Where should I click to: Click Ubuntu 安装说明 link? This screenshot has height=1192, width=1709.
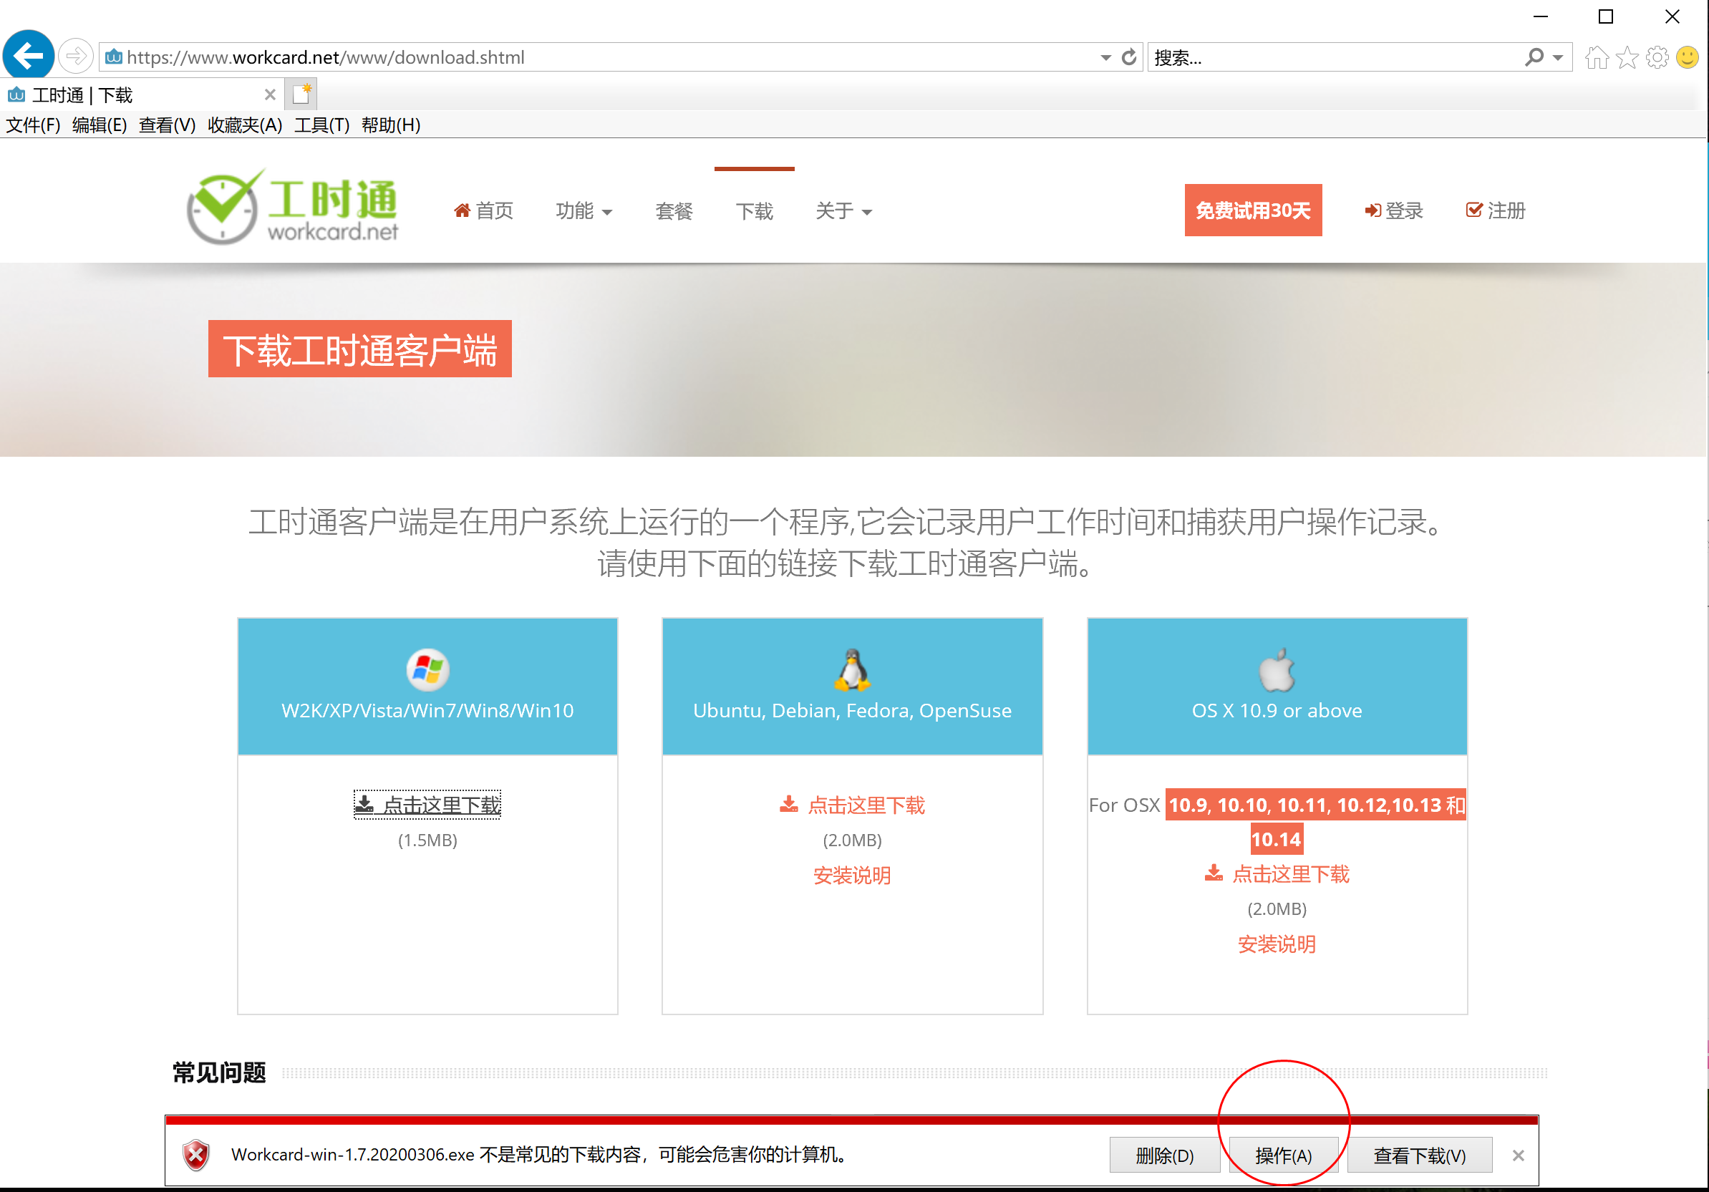pyautogui.click(x=851, y=875)
